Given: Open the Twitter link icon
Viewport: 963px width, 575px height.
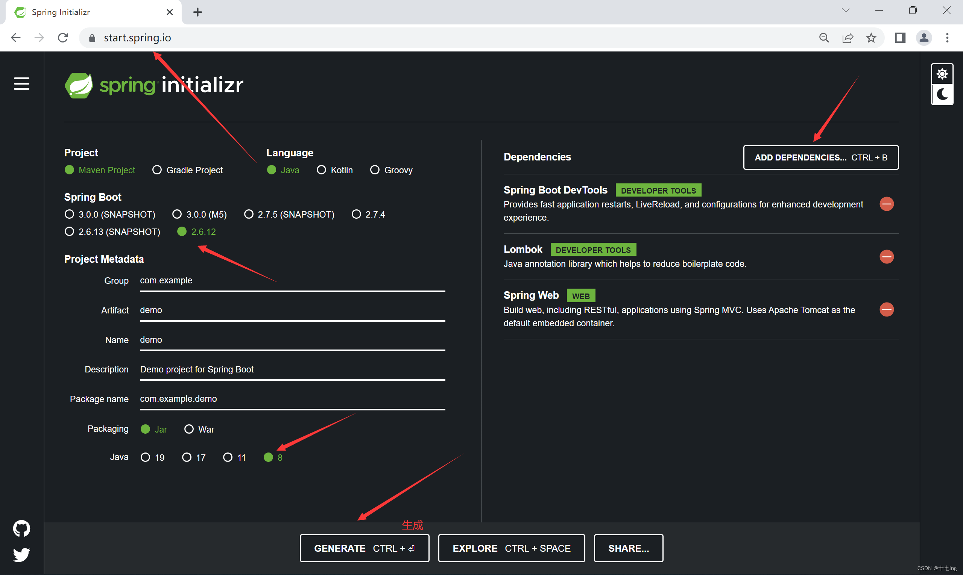Looking at the screenshot, I should pos(21,554).
